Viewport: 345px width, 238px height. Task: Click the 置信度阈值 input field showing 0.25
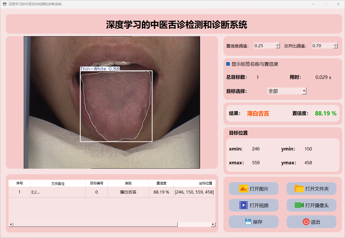tap(264, 46)
